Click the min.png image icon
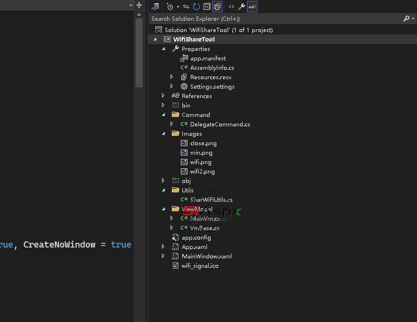Screen dimensions: 417x322 tap(184, 152)
